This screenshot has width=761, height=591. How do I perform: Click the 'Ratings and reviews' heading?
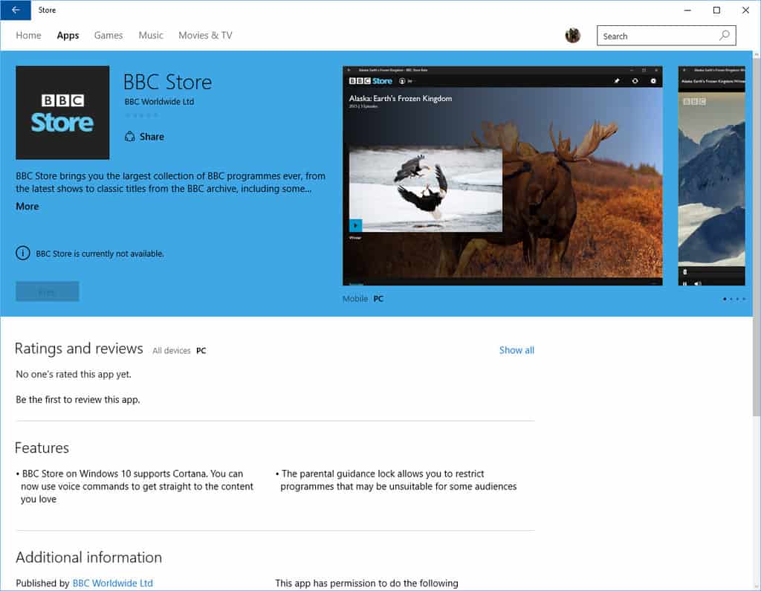pos(79,348)
